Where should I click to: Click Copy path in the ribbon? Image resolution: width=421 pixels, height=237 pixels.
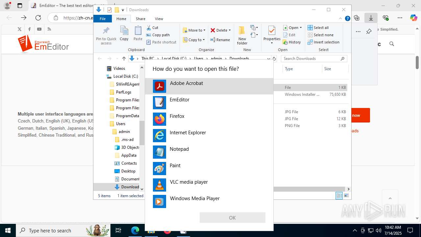point(158,35)
